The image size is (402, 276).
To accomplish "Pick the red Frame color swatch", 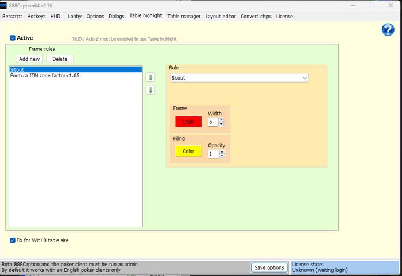I will (188, 122).
